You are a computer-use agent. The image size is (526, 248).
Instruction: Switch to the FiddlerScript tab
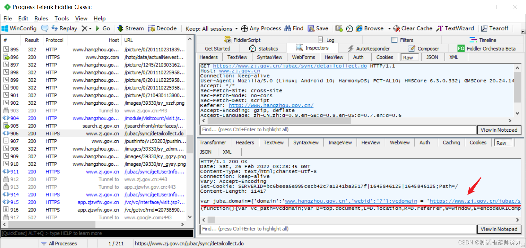click(242, 40)
